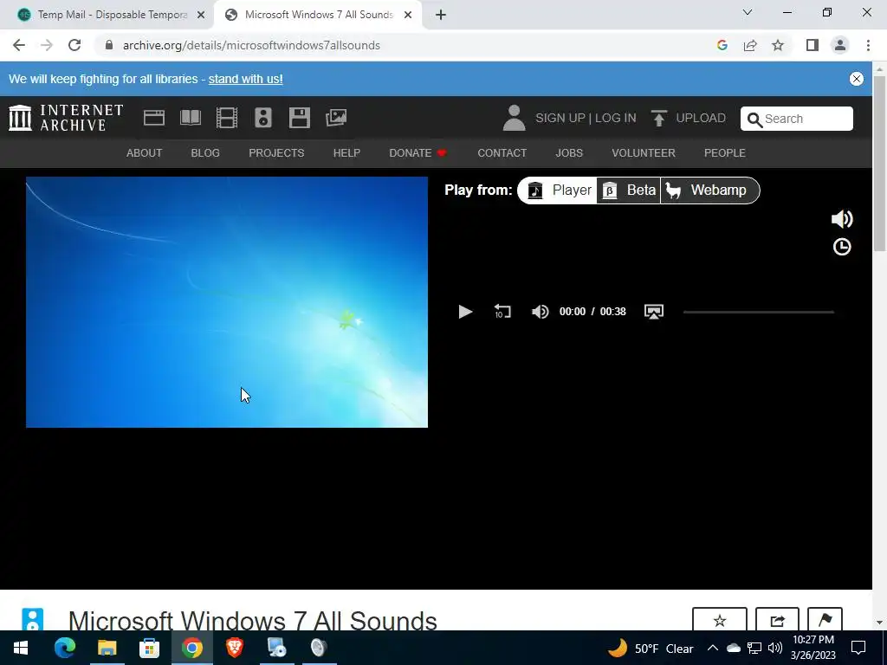The height and width of the screenshot is (665, 887).
Task: Click the system volume tray icon
Action: pos(775,648)
